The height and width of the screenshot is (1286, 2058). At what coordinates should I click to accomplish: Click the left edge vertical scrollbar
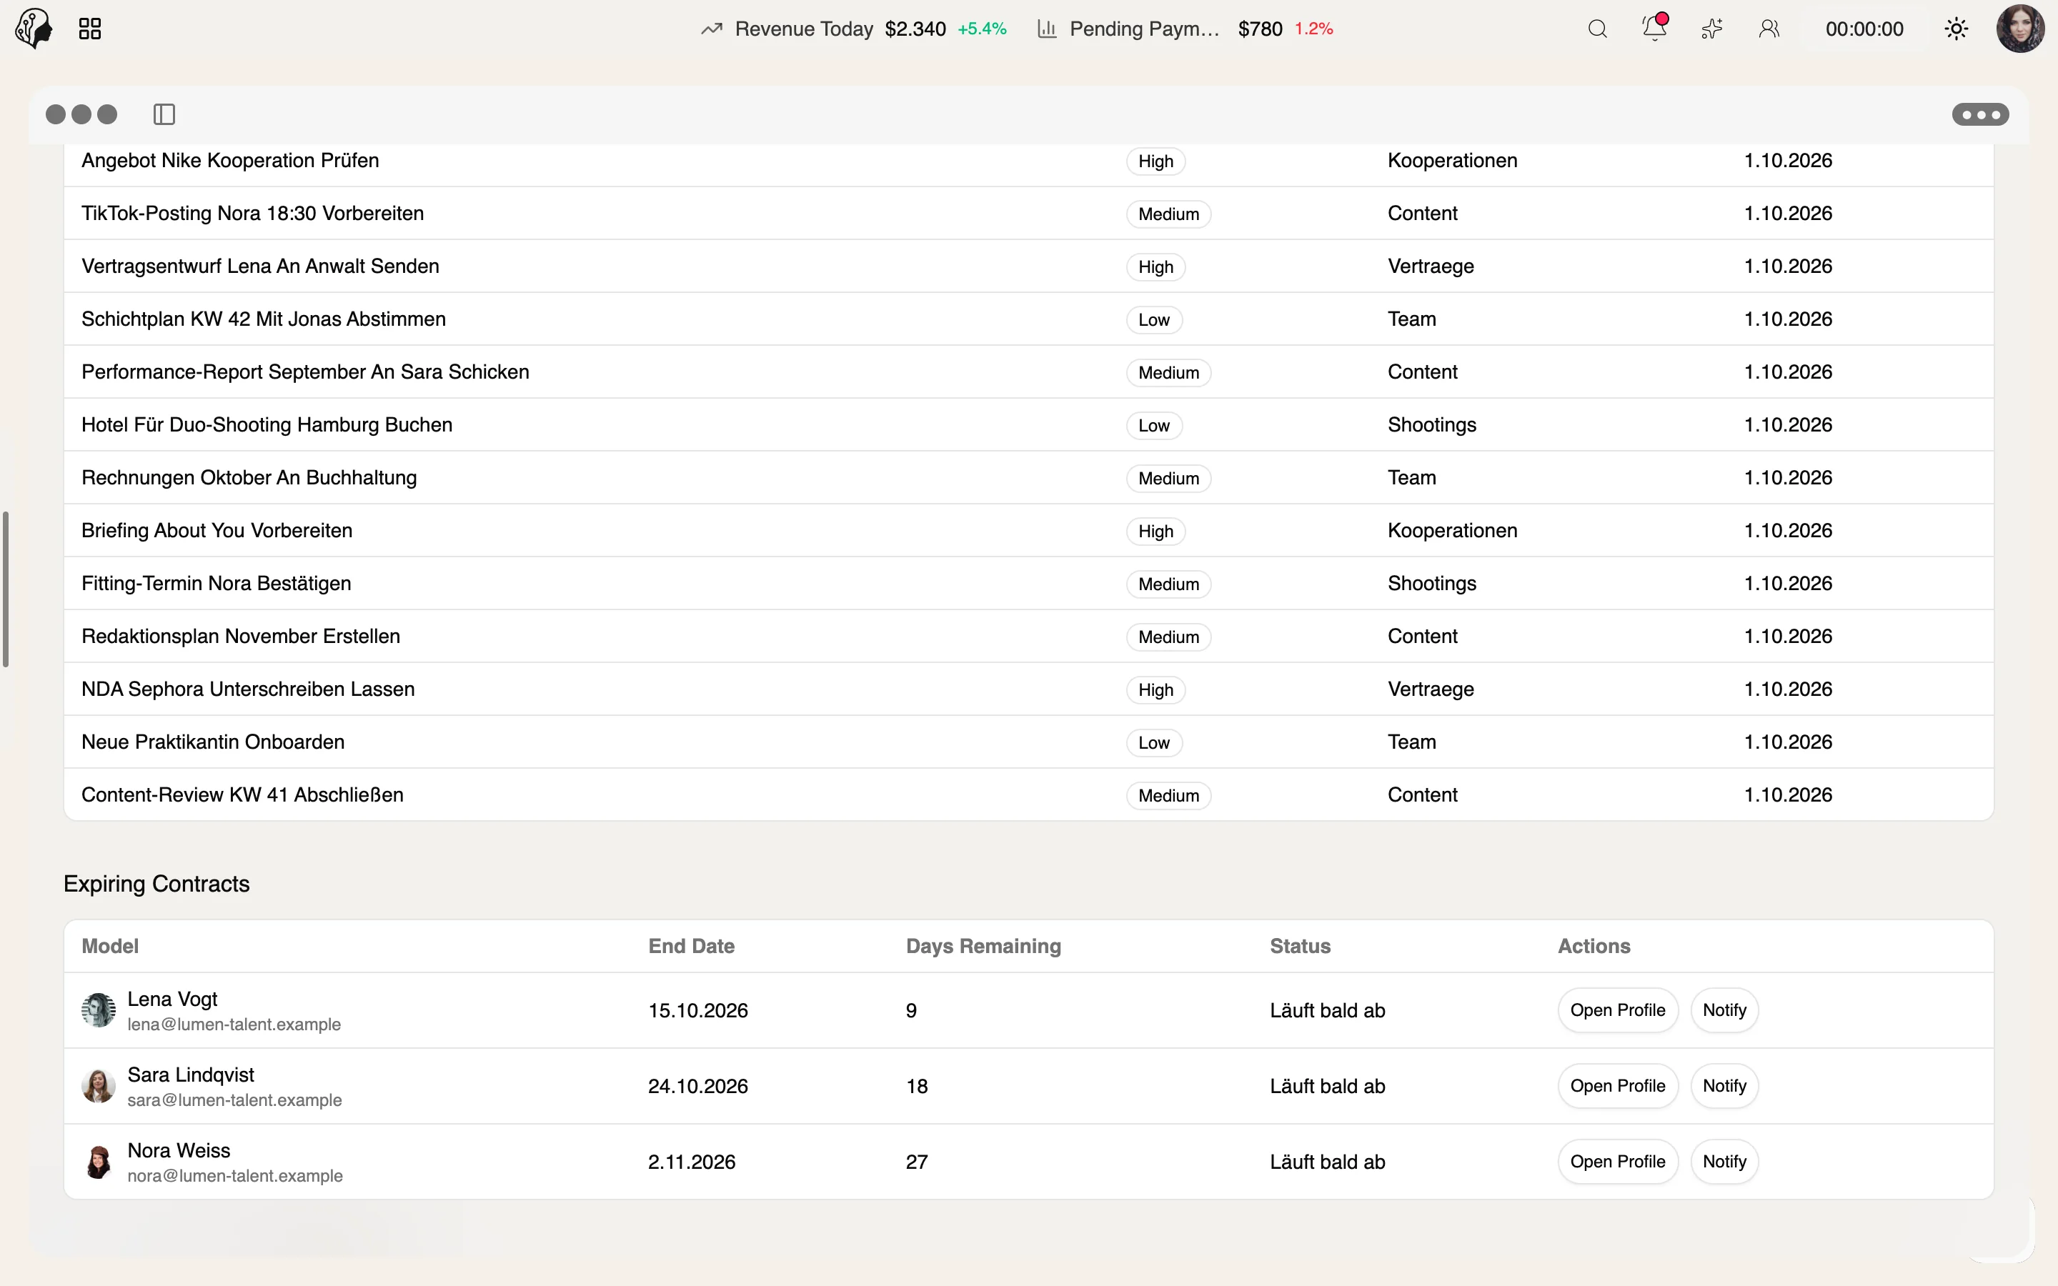pyautogui.click(x=6, y=589)
